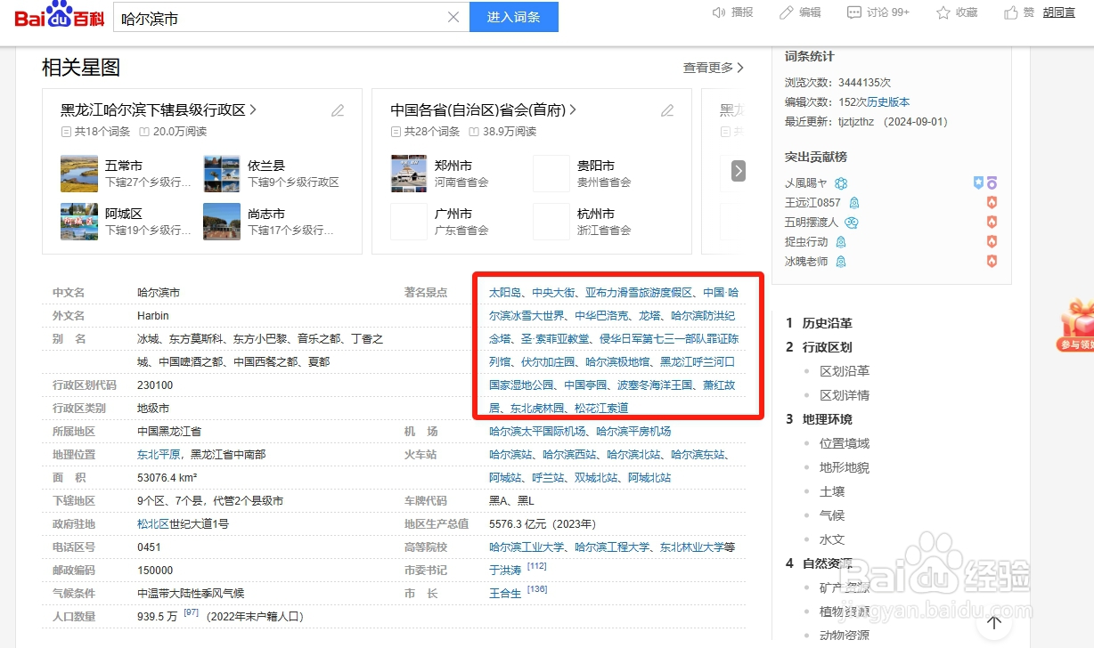Click the 进入词条 button
This screenshot has width=1094, height=648.
coord(513,17)
